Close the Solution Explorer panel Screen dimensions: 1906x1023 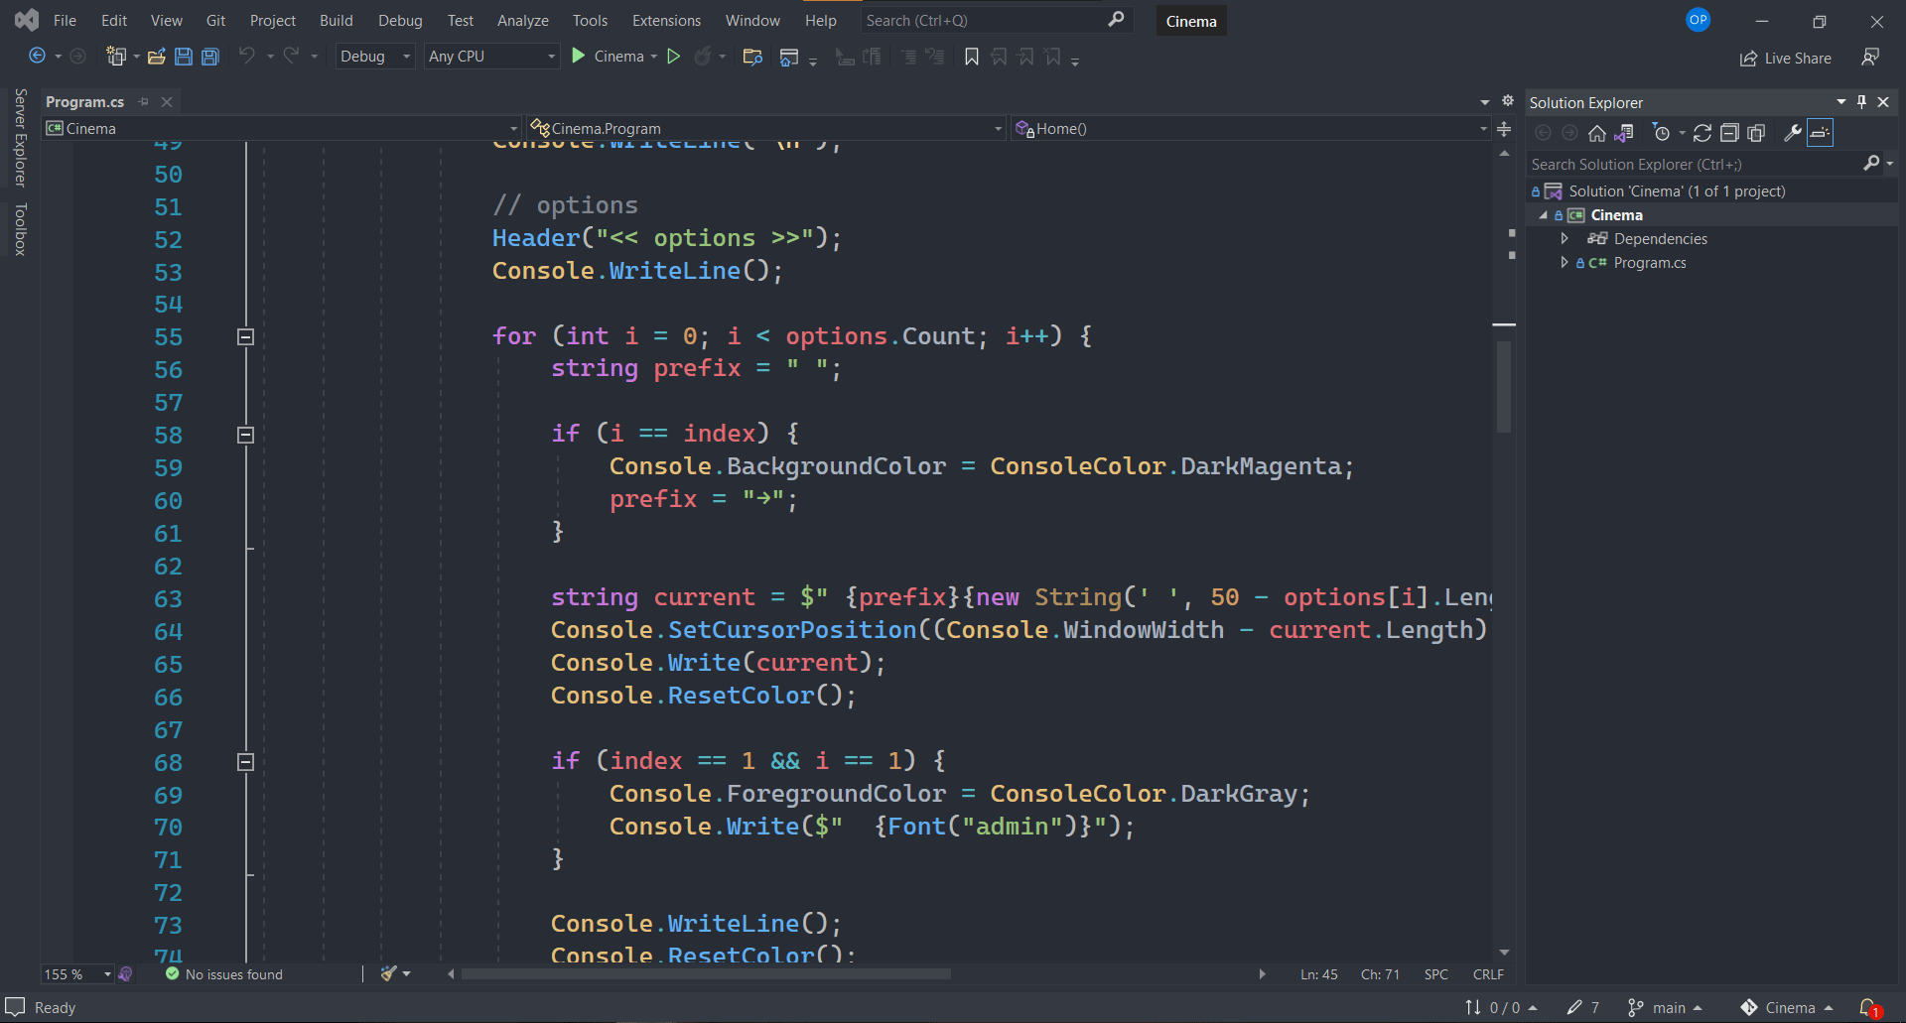(1883, 102)
